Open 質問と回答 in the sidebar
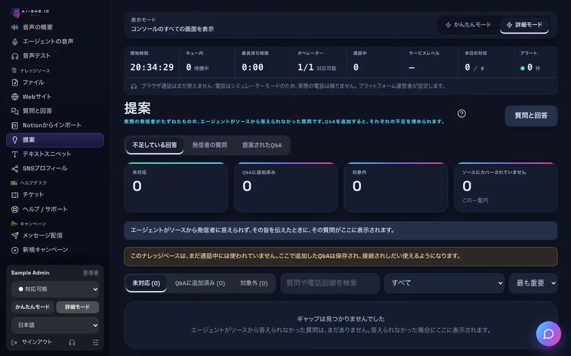The width and height of the screenshot is (571, 356). (55, 111)
